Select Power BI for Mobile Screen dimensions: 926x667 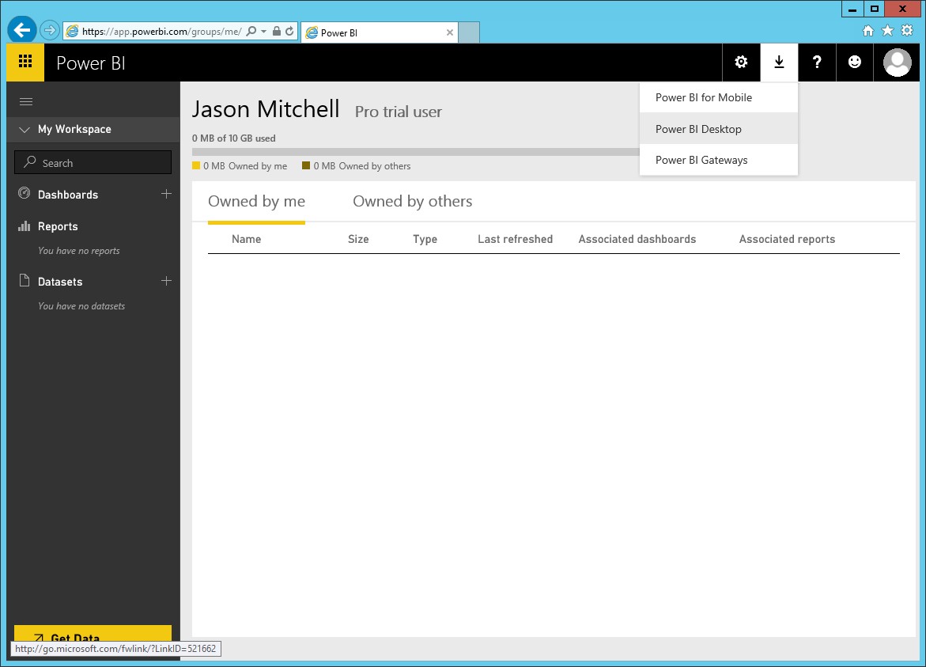[719, 97]
